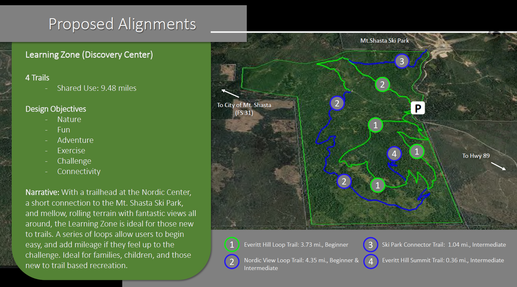Image resolution: width=517 pixels, height=287 pixels.
Task: Click the parking P icon on the map
Action: tap(418, 108)
